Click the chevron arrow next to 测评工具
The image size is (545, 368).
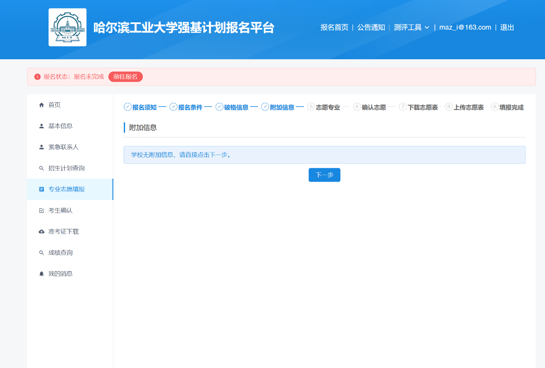tap(427, 27)
